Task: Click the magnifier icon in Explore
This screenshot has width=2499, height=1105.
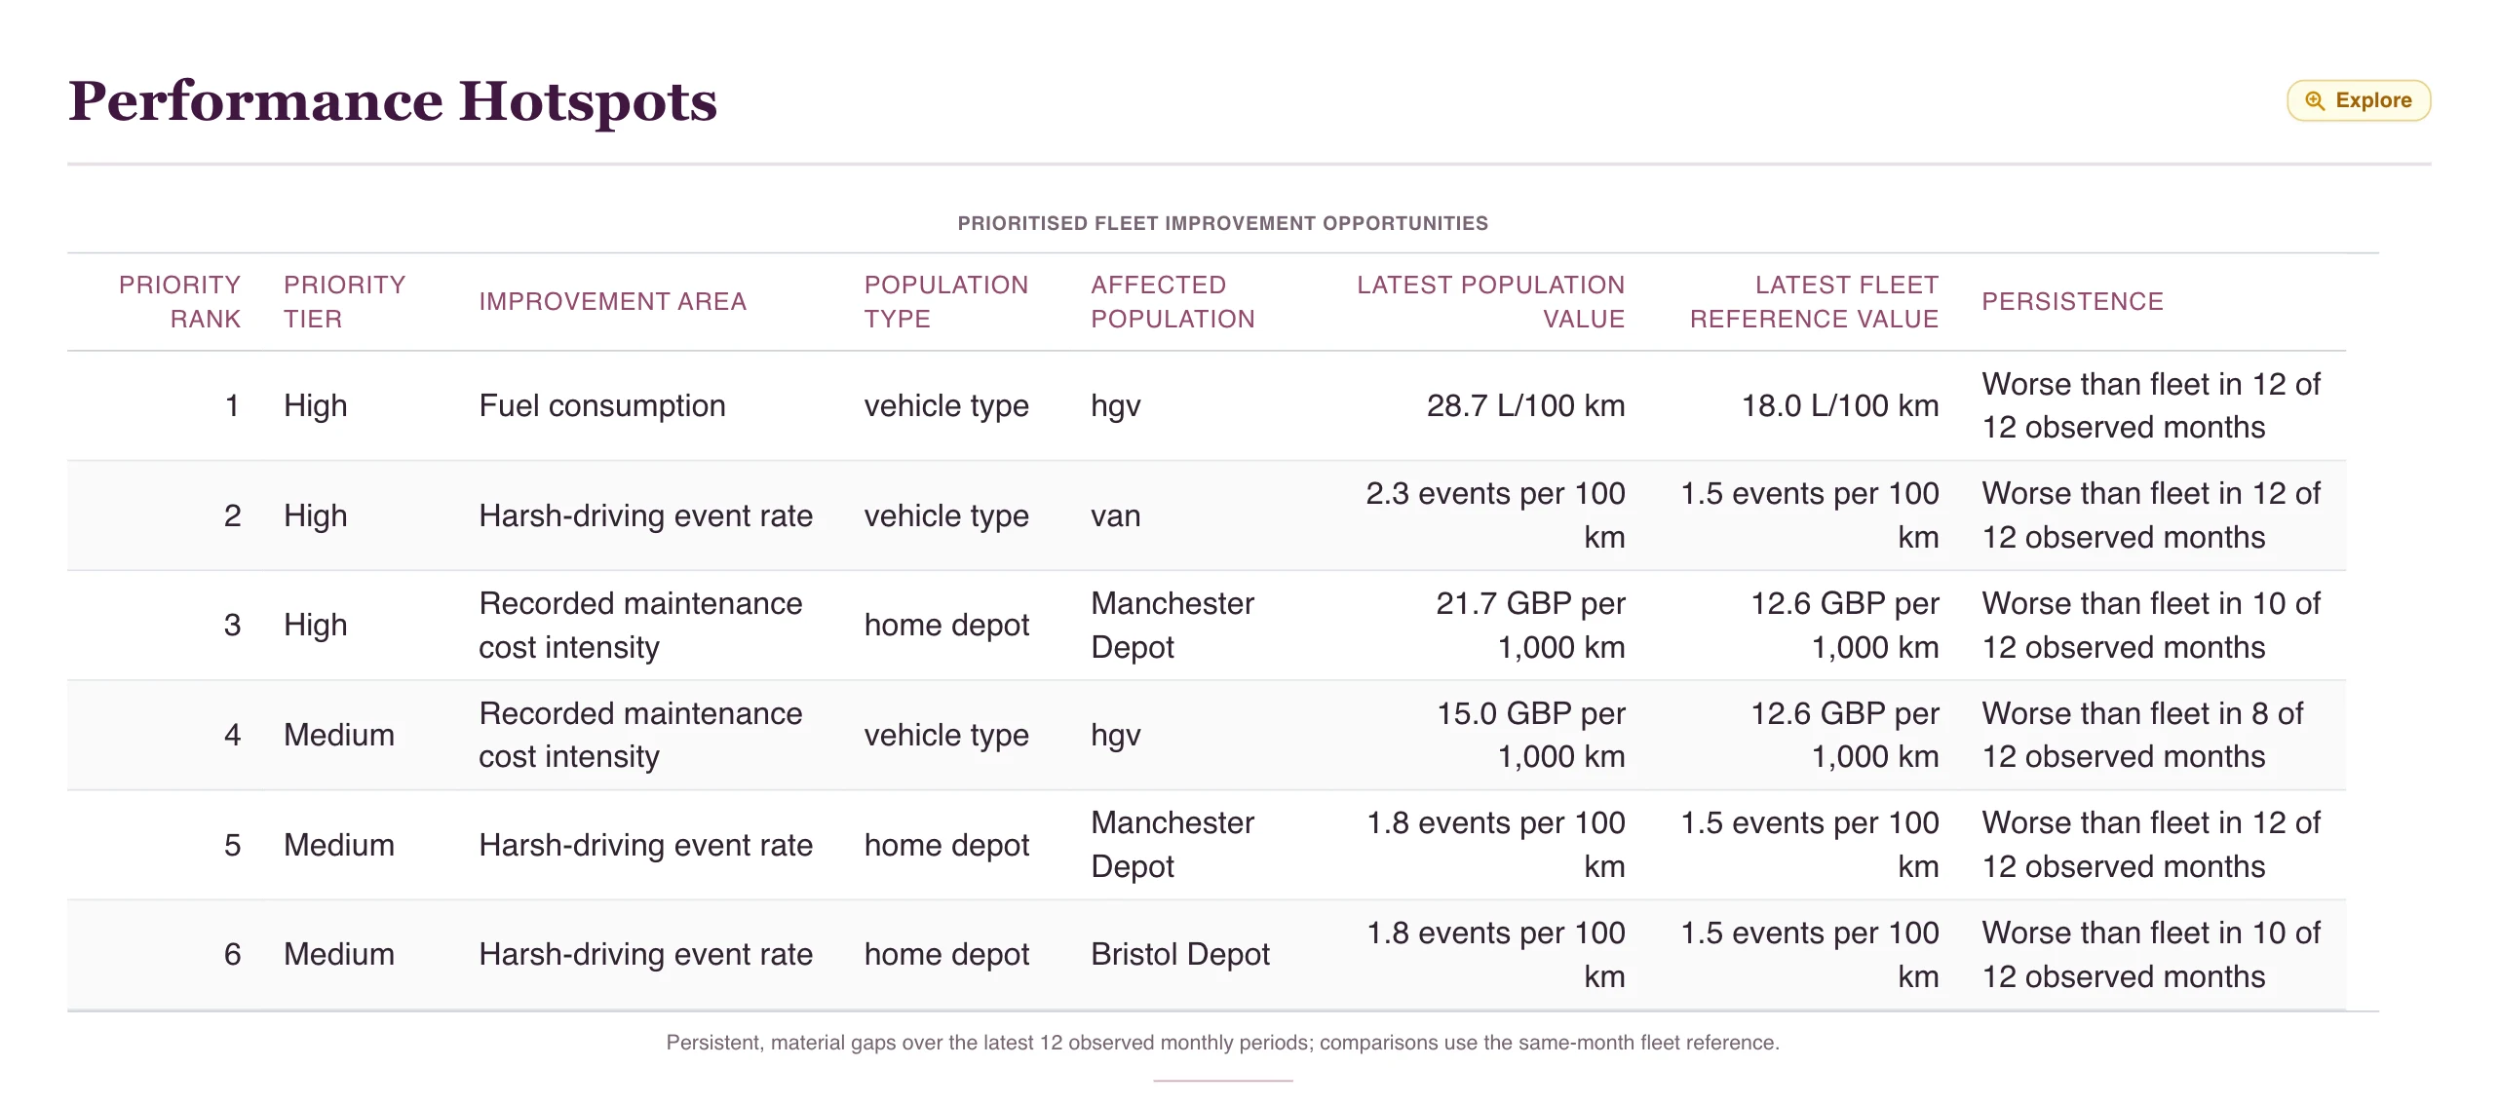Action: click(2314, 100)
